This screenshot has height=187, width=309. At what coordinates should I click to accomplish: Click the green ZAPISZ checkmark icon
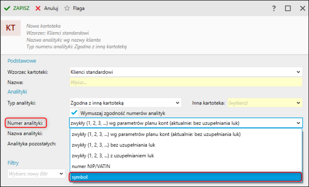pyautogui.click(x=7, y=8)
